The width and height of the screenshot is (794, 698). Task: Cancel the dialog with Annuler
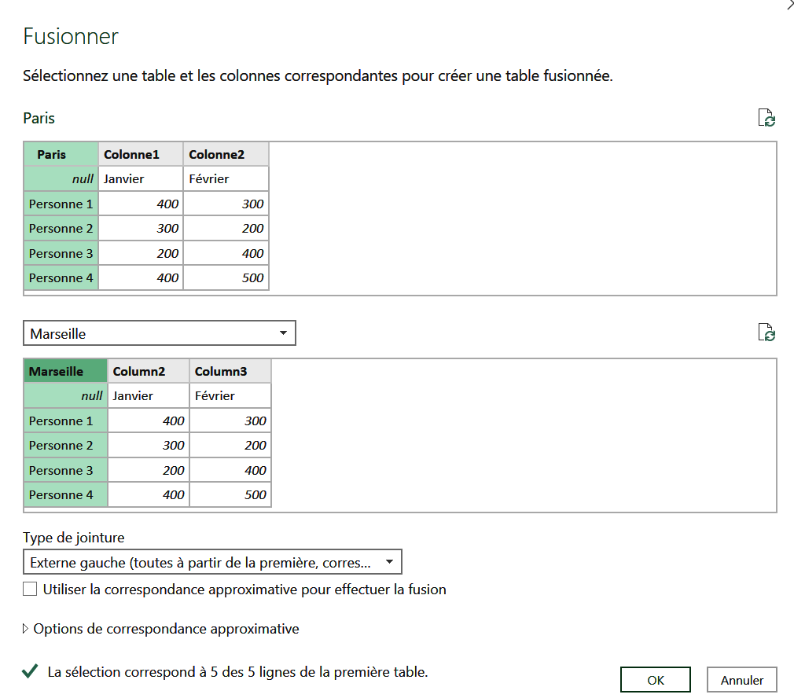click(x=741, y=679)
